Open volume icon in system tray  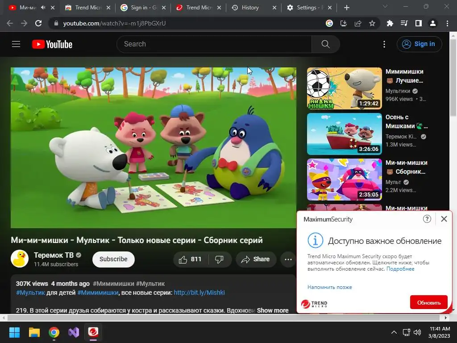417,332
